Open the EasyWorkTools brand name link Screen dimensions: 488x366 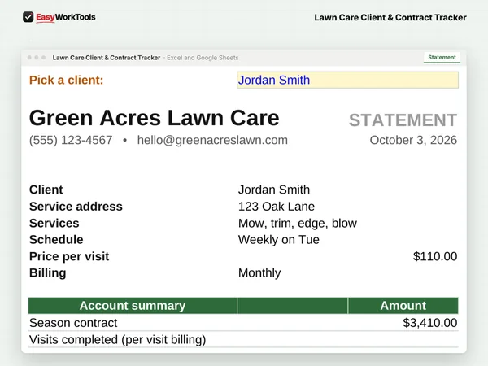coord(66,17)
